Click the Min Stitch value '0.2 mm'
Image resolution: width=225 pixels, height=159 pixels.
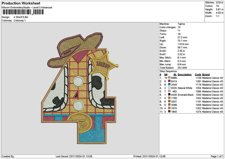tap(181, 61)
